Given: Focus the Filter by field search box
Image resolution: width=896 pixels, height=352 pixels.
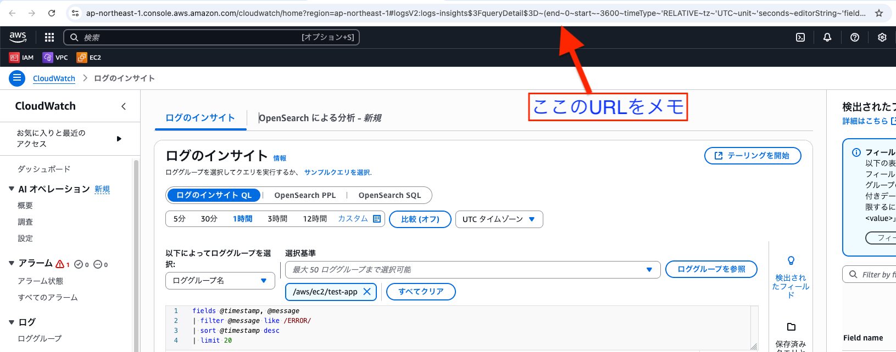Looking at the screenshot, I should (x=869, y=274).
